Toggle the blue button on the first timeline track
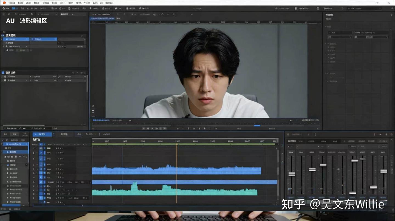This screenshot has height=221, width=395. [x=41, y=148]
